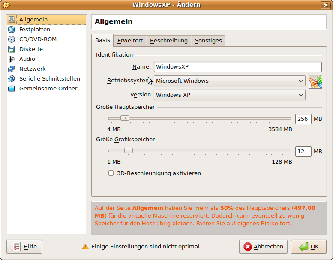Click Abbrechen to cancel changes
This screenshot has height=260, width=333.
(x=263, y=247)
